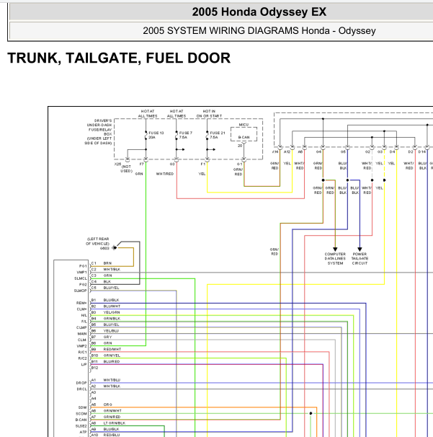Click the "POWER TAILGATE CIRCUIT" reference
This screenshot has height=437, width=433.
coord(360,259)
